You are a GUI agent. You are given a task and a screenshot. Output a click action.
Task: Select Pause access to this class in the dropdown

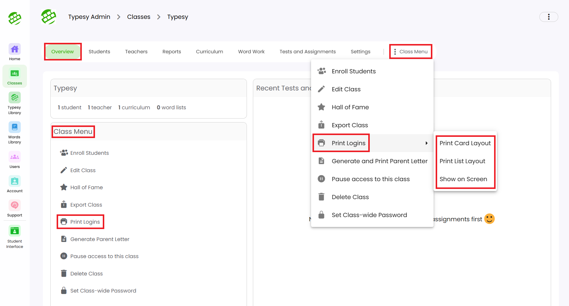[x=370, y=179]
